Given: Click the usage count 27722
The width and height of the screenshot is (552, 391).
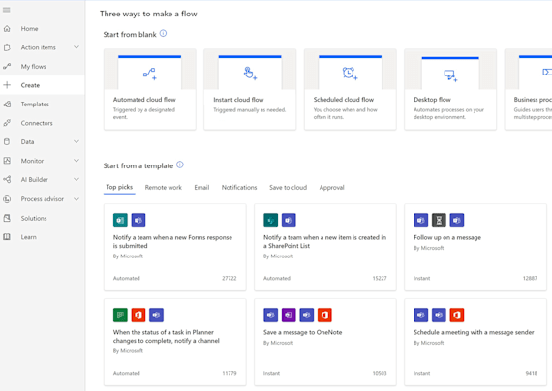Looking at the screenshot, I should 230,278.
